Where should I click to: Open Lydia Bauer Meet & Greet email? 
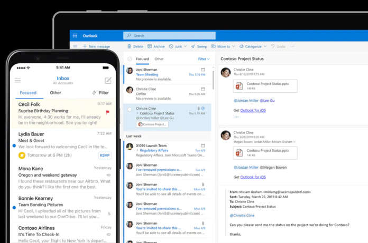(x=63, y=145)
